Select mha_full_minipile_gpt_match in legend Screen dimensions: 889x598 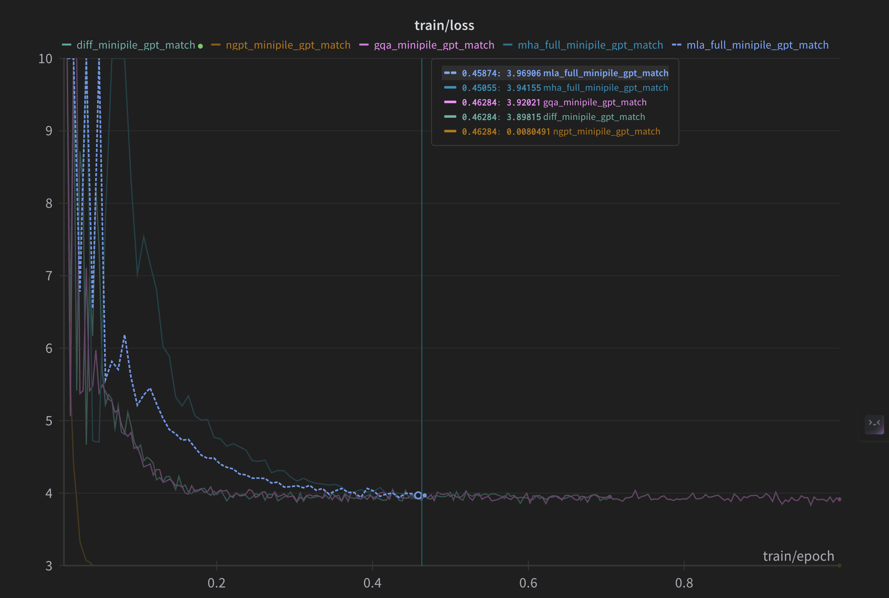[x=590, y=45]
